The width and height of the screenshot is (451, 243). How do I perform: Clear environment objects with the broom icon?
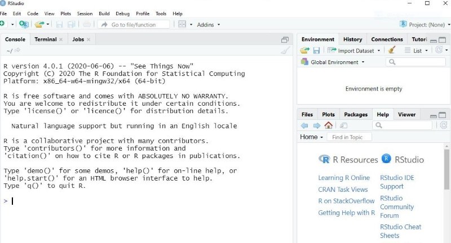[391, 50]
